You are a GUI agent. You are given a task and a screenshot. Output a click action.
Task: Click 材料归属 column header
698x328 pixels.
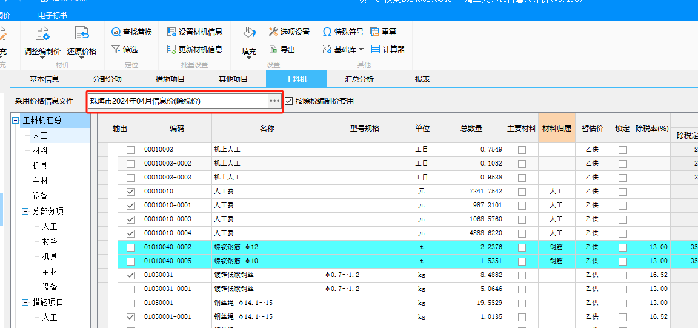[x=557, y=129]
